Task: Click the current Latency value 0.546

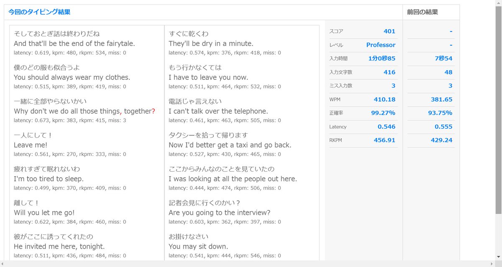Action: (x=387, y=127)
